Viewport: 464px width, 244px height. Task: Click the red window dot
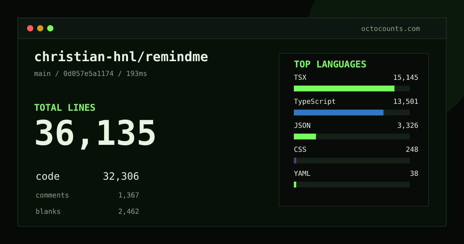(x=30, y=28)
